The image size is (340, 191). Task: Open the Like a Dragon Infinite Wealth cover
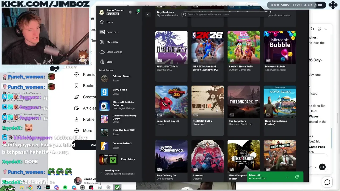(244, 156)
